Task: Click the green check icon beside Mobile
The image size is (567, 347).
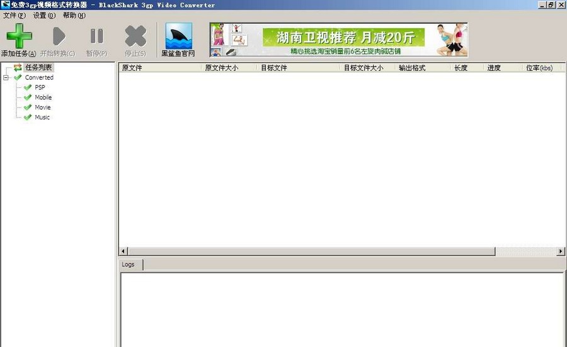Action: (28, 97)
